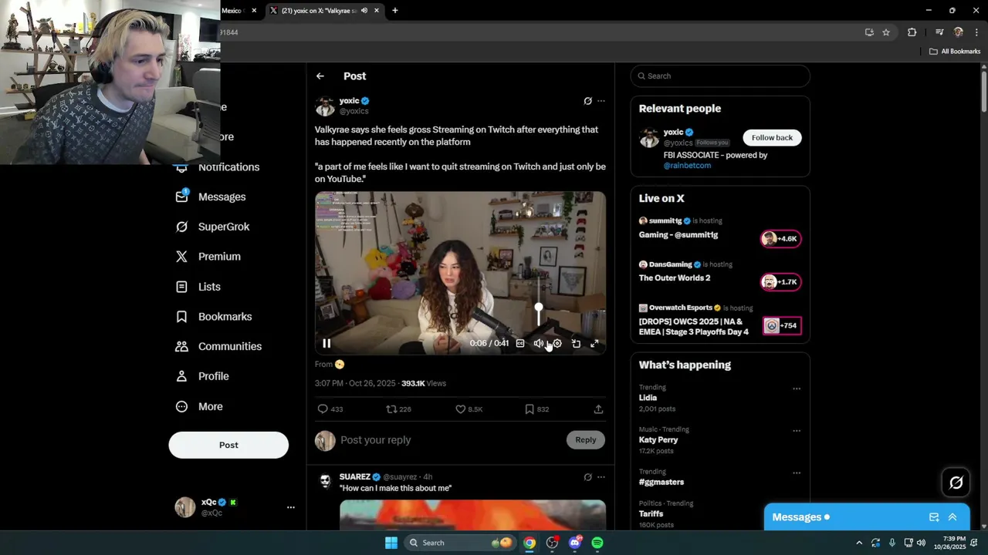Mute the yoxic tab audio icon

pos(364,11)
